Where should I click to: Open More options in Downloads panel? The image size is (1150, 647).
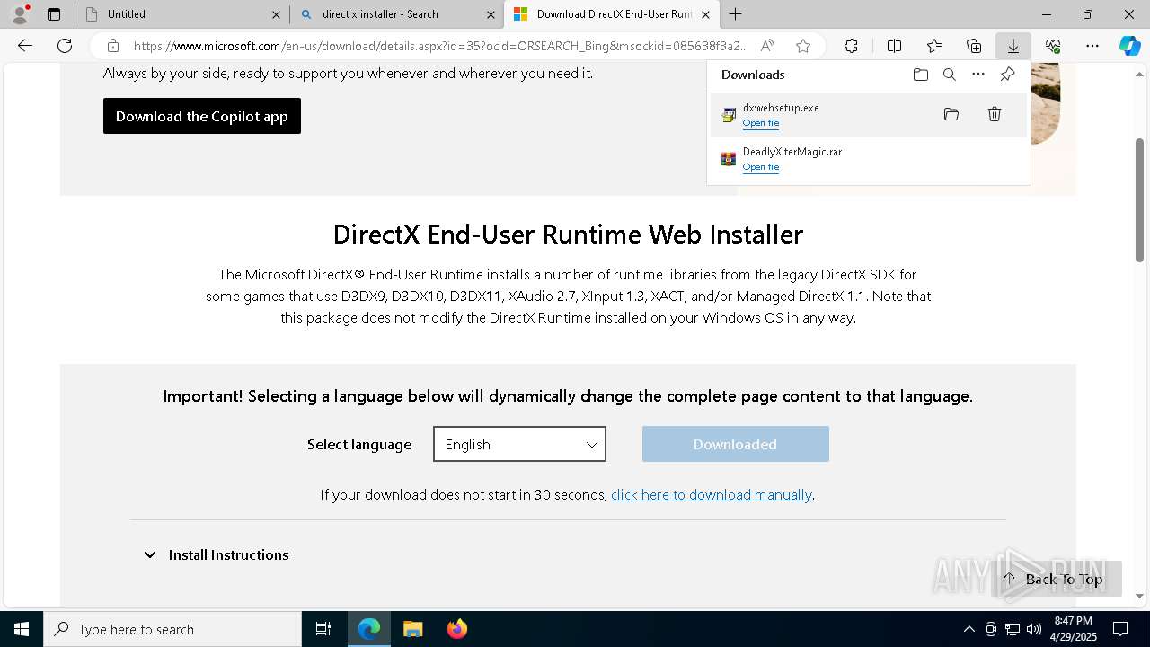pos(978,75)
